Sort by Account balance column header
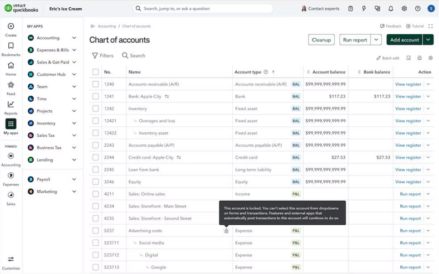This screenshot has width=439, height=274. 326,72
